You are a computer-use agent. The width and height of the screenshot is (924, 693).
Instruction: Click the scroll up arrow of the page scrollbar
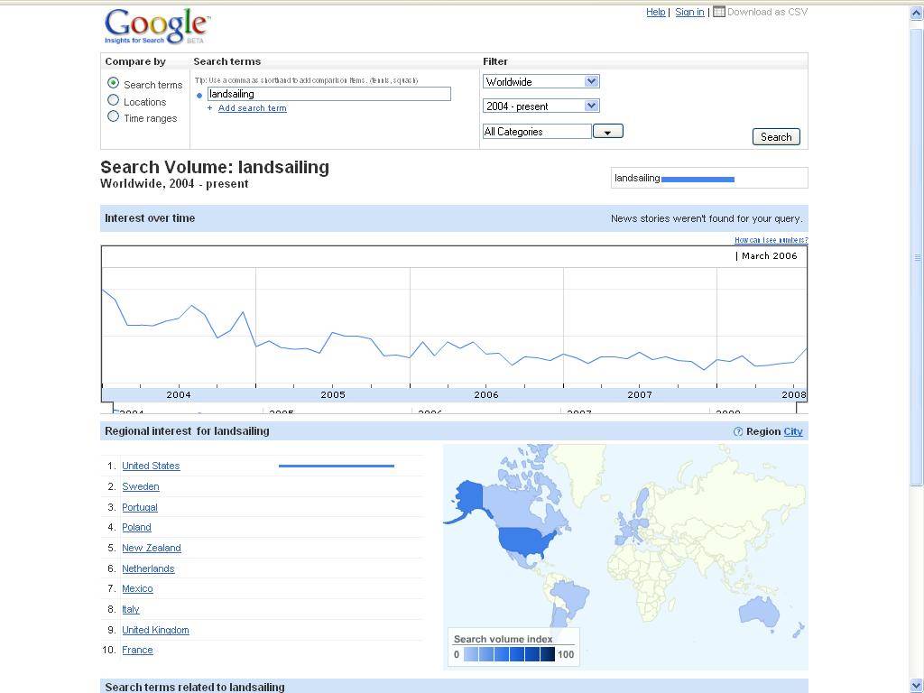917,13
